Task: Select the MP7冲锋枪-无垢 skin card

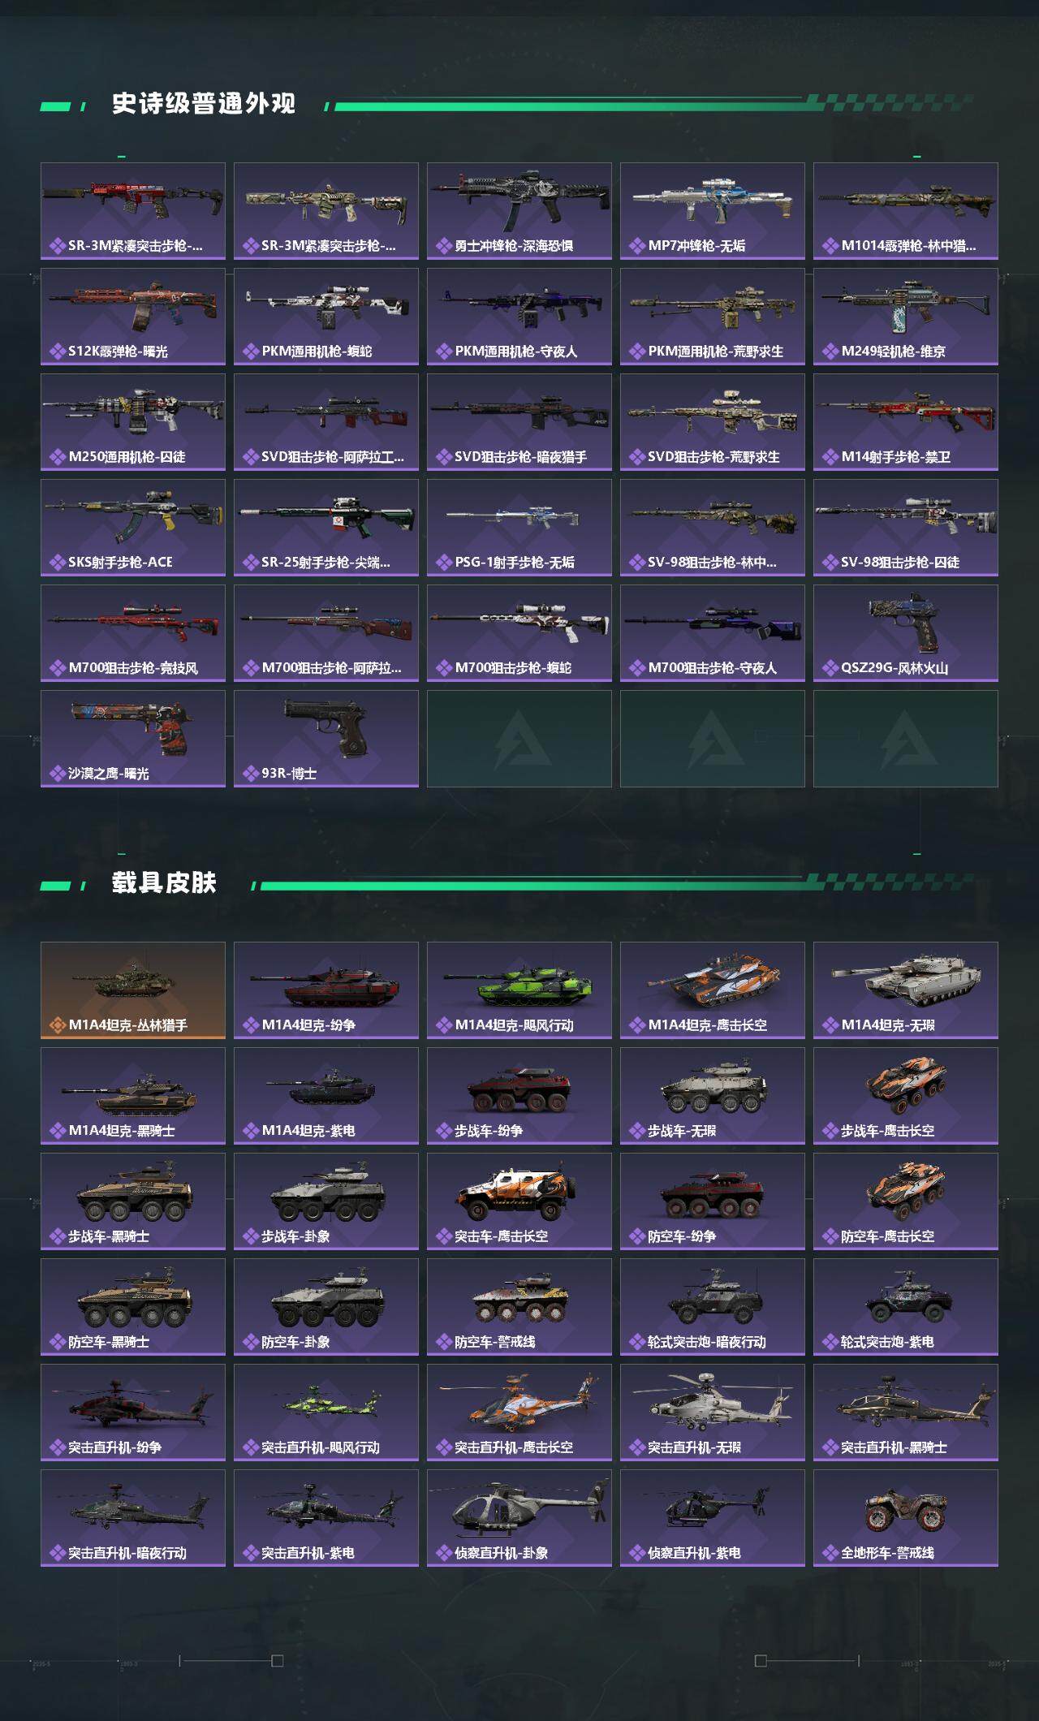Action: coord(713,211)
